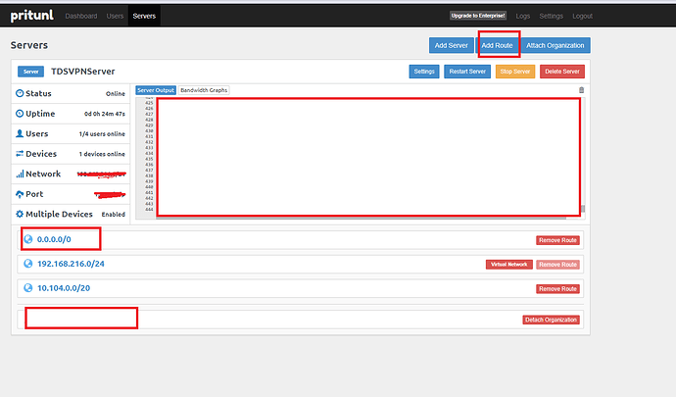Go to the Users nav item
Viewport: 676px width, 397px height.
point(115,16)
